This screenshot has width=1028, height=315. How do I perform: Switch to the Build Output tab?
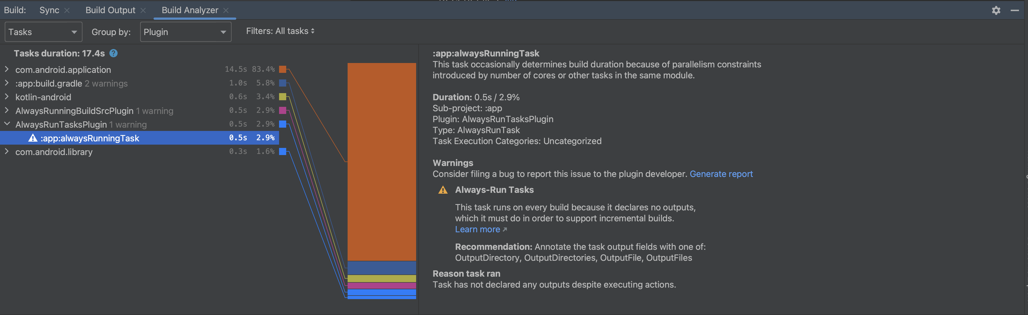[110, 10]
